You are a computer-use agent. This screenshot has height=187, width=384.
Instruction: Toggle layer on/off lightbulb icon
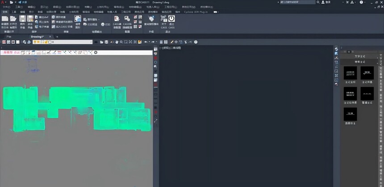35,42
